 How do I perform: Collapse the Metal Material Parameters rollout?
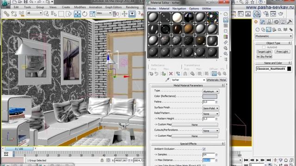tap(188, 85)
